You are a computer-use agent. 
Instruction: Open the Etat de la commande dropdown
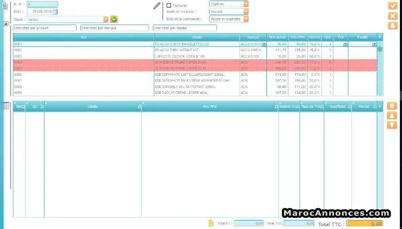point(246,19)
